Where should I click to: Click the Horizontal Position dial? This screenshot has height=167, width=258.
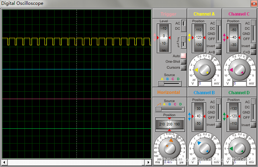[170, 124]
